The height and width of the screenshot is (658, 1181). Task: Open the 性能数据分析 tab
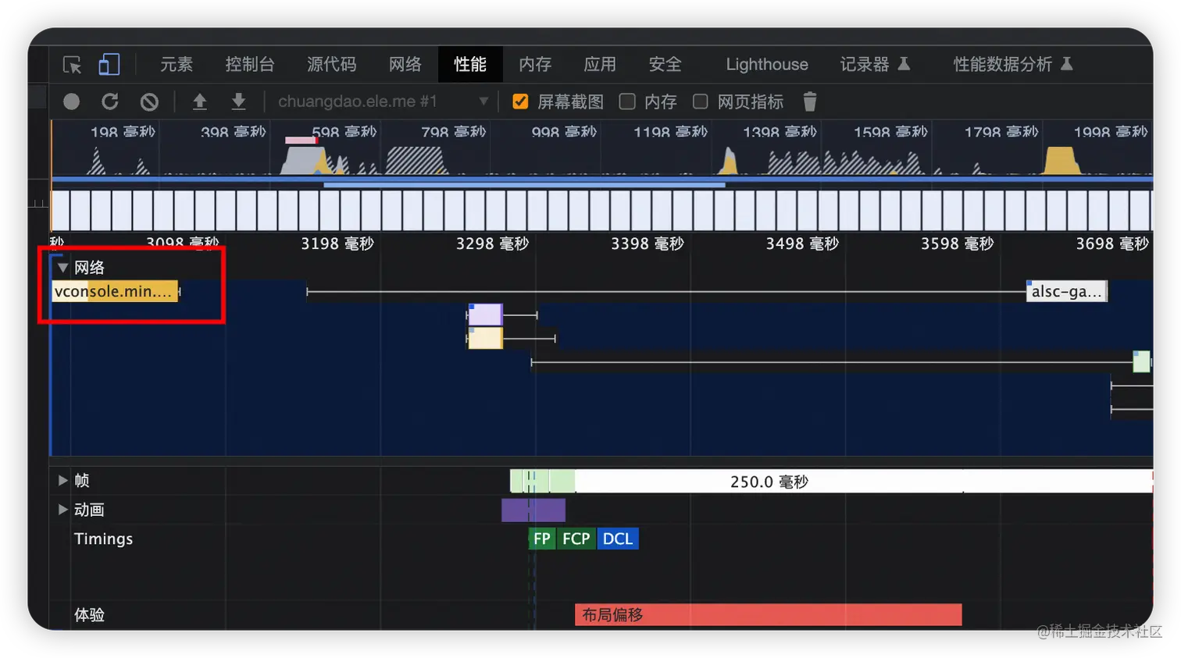click(1003, 64)
